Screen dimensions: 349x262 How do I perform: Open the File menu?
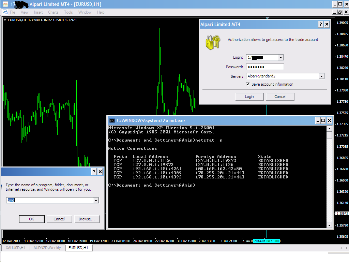click(x=13, y=12)
